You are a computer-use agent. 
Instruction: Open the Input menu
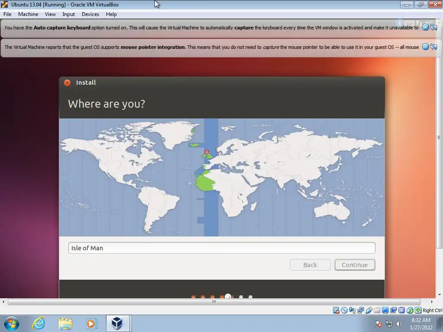point(69,14)
